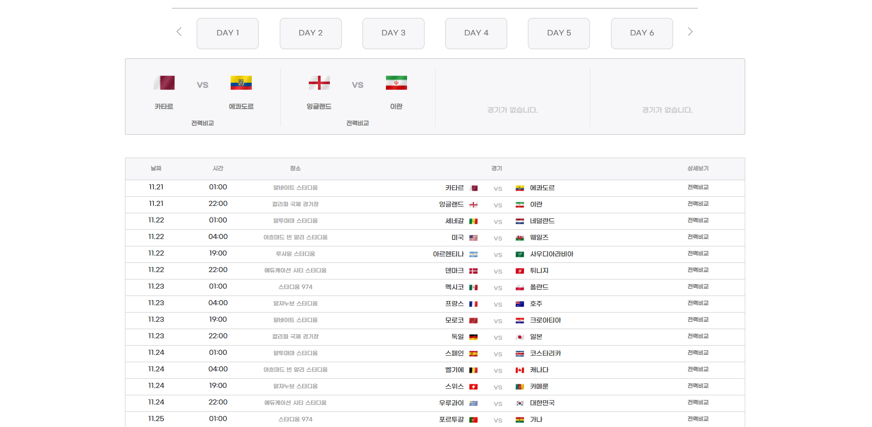Click the Qatar flag in the match card

pos(164,83)
